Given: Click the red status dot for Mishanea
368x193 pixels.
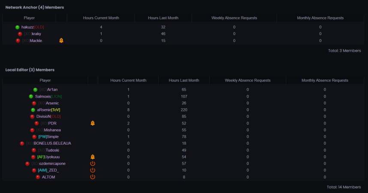Looking at the screenshot, I should pos(32,130).
